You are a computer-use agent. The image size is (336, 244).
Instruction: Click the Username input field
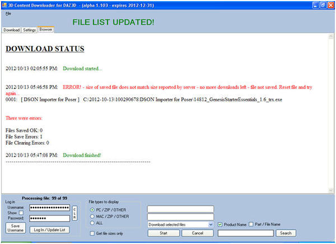pos(49,208)
